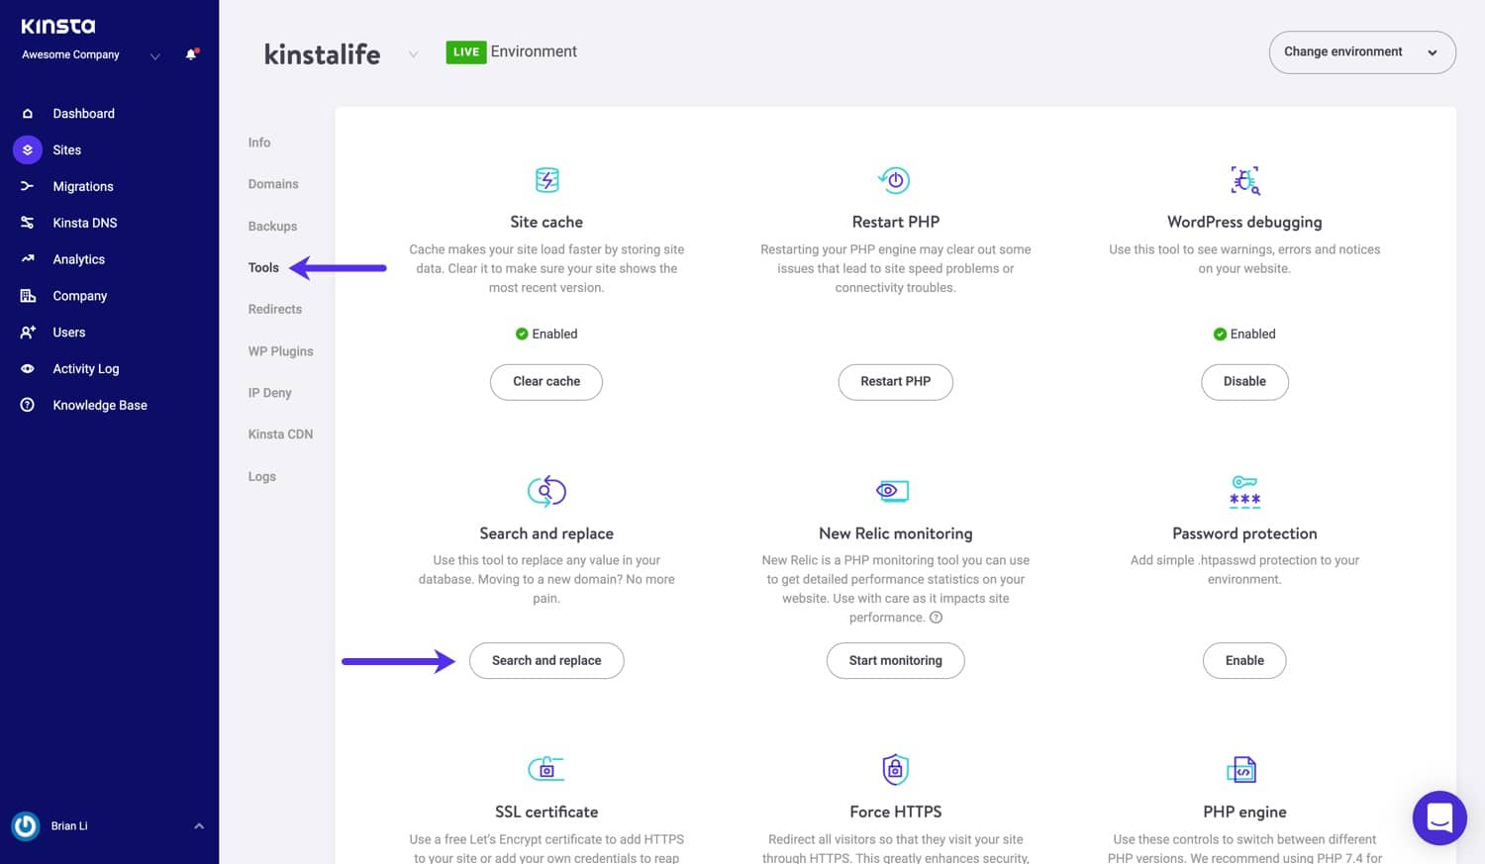This screenshot has height=864, width=1485.
Task: Collapse the Brian Li account section
Action: tap(198, 825)
